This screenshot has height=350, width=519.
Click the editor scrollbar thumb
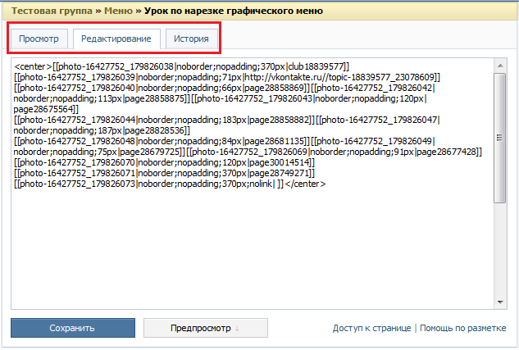click(x=500, y=138)
